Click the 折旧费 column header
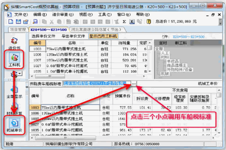The width and height of the screenshot is (226, 150). [x=142, y=99]
